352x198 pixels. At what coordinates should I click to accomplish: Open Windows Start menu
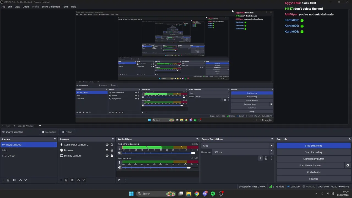click(x=131, y=194)
